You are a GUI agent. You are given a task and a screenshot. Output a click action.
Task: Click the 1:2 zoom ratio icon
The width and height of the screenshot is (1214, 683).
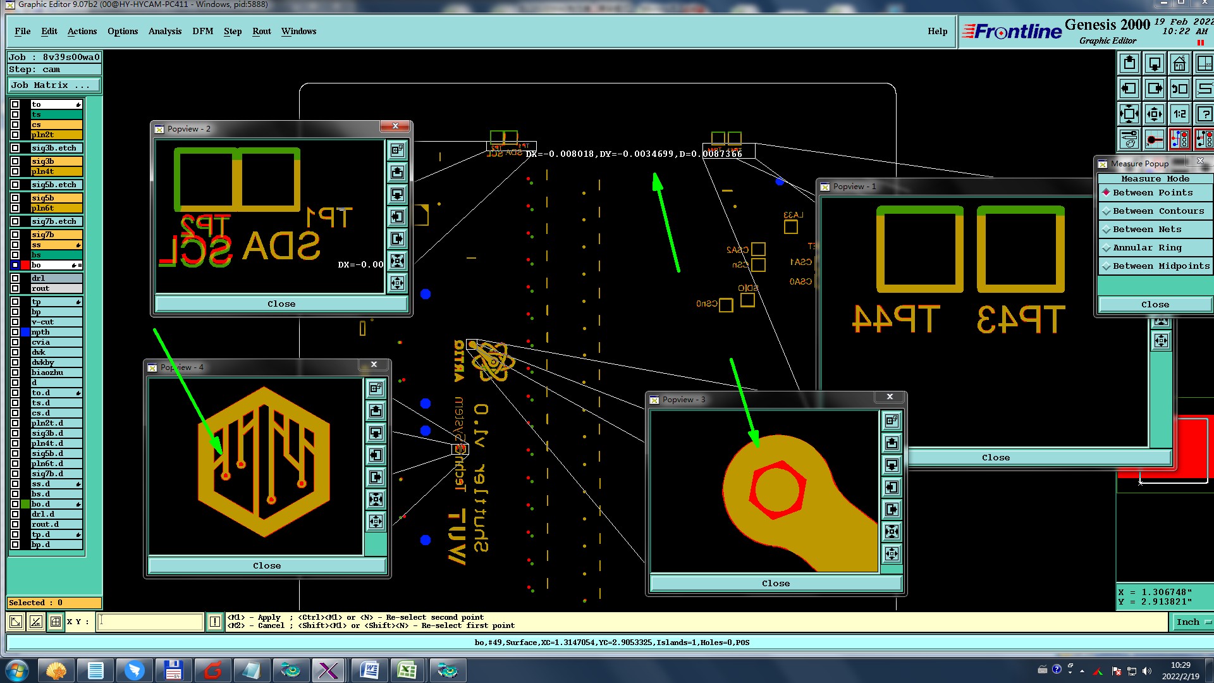(x=1179, y=114)
